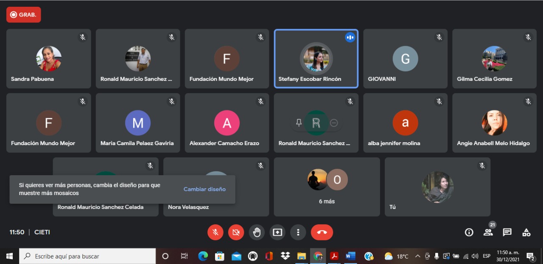Screen dimensions: 543x264
Task: Toggle the microphone mute button
Action: coord(216,232)
